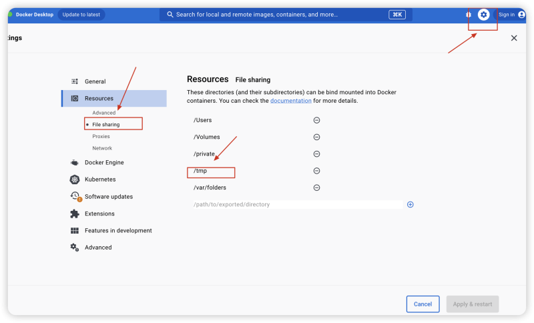The height and width of the screenshot is (323, 534).
Task: Open the Extensions settings
Action: tap(99, 214)
